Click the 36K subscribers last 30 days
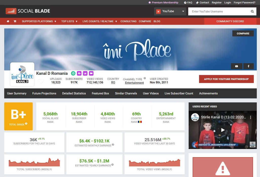This screenshot has width=260, height=177. [x=33, y=140]
